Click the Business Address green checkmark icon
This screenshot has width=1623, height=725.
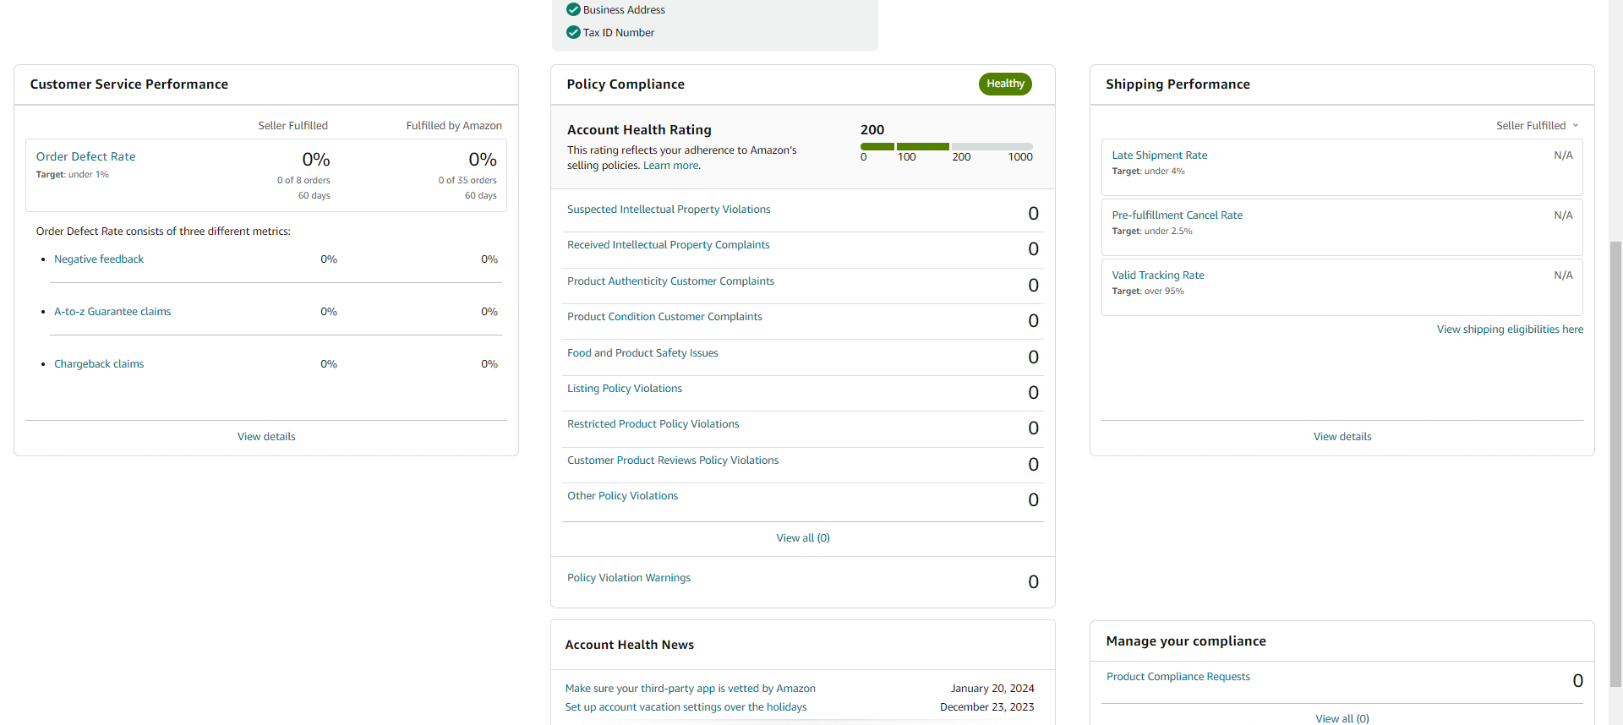pos(573,10)
